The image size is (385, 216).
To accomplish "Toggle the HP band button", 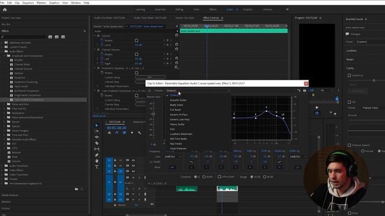I will pyautogui.click(x=172, y=167).
